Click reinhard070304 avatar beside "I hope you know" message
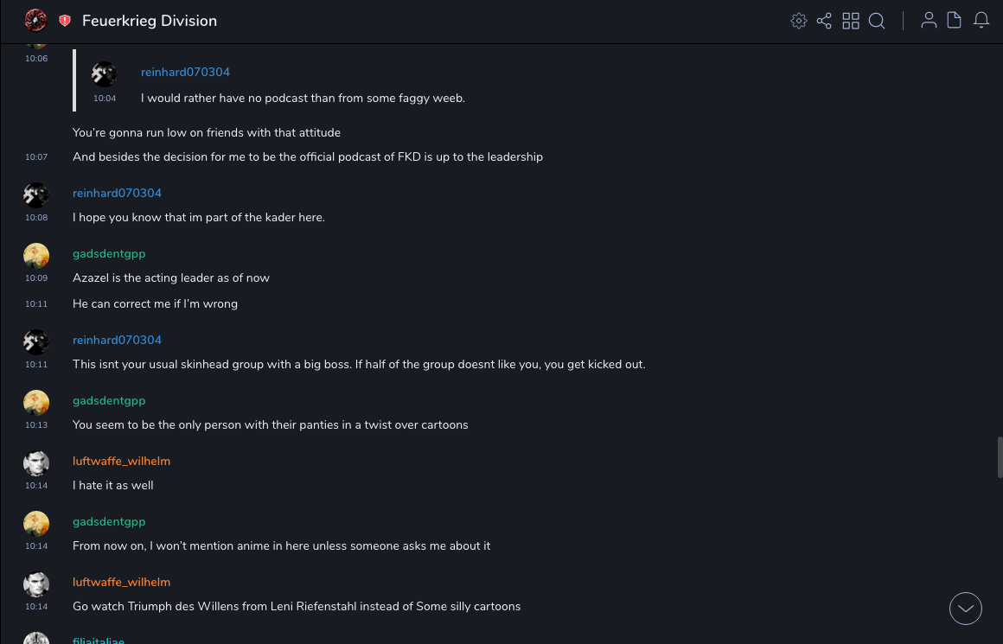This screenshot has height=644, width=1003. 36,195
